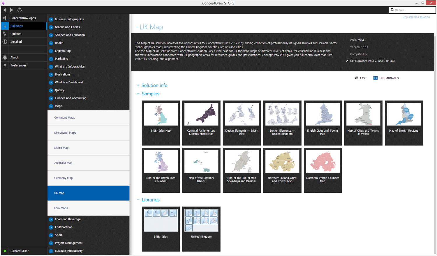
Task: Go forward with the right arrow icon
Action: click(x=12, y=10)
